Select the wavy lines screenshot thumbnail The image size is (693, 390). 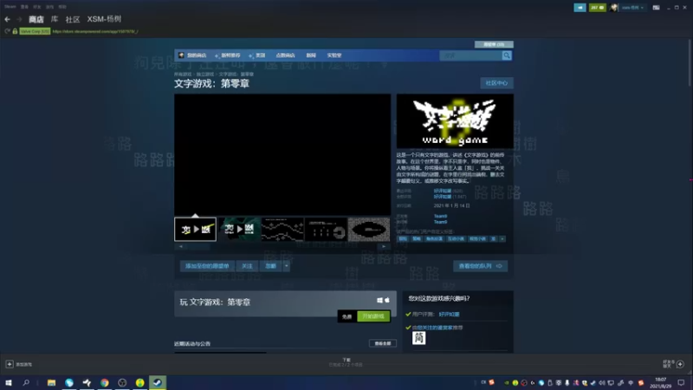pyautogui.click(x=282, y=229)
